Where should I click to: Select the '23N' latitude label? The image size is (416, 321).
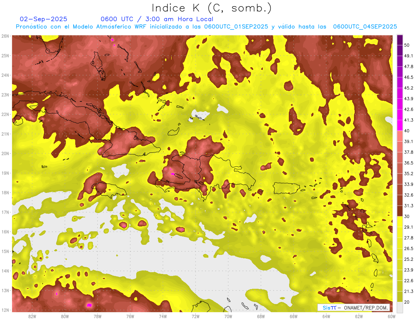coord(5,95)
